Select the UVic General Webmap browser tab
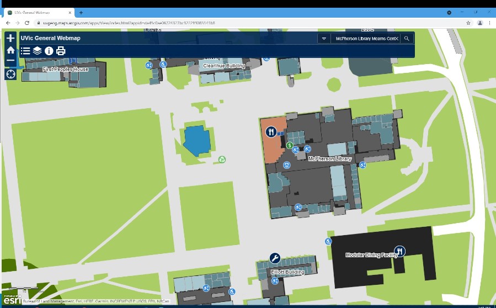Image resolution: width=496 pixels, height=308 pixels. [39, 13]
